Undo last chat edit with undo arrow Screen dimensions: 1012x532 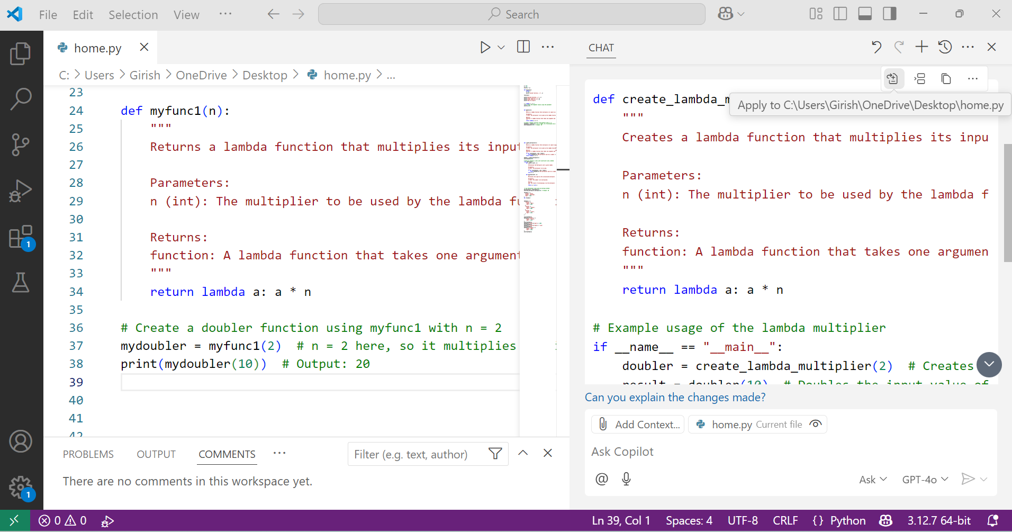point(876,47)
